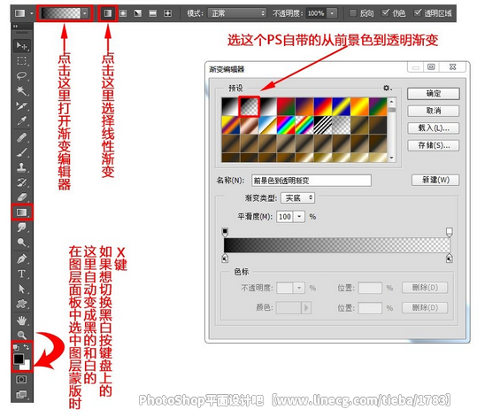Select the left color stop below bar

click(x=225, y=259)
